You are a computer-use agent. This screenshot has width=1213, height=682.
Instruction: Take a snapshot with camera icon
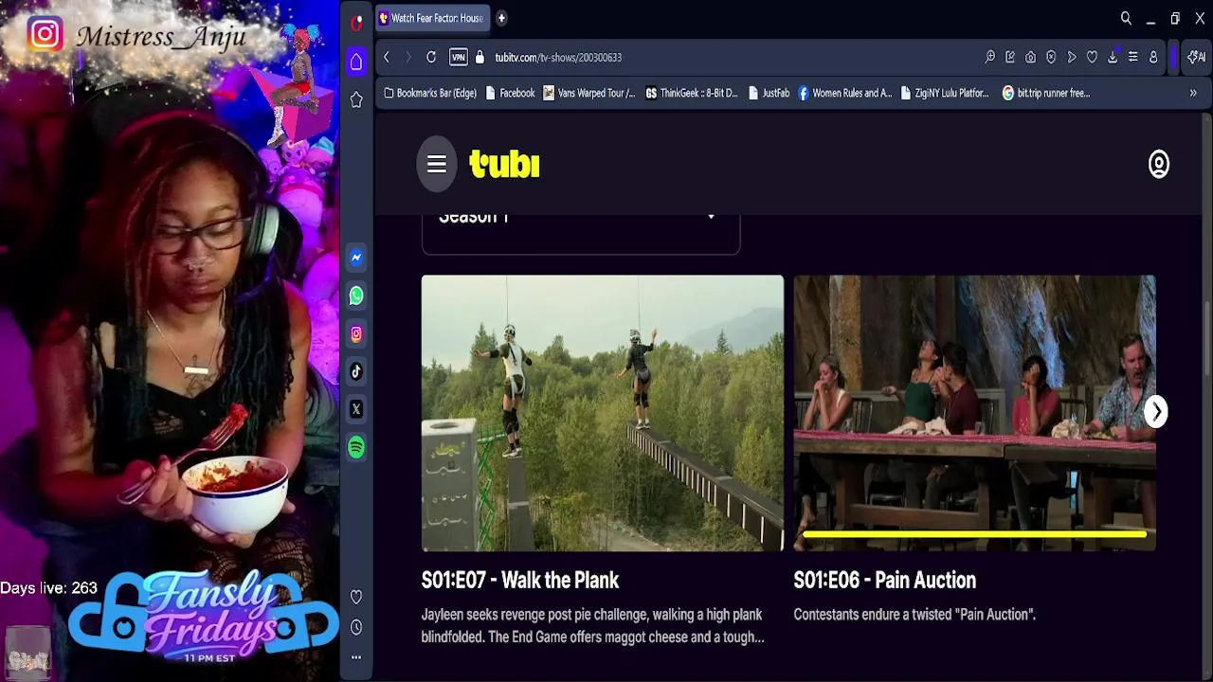coord(1030,58)
